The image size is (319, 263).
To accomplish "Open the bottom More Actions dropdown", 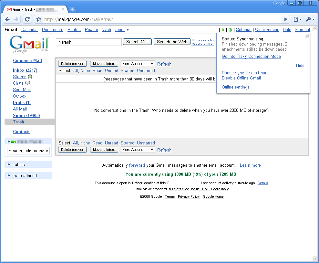I will tap(138, 150).
